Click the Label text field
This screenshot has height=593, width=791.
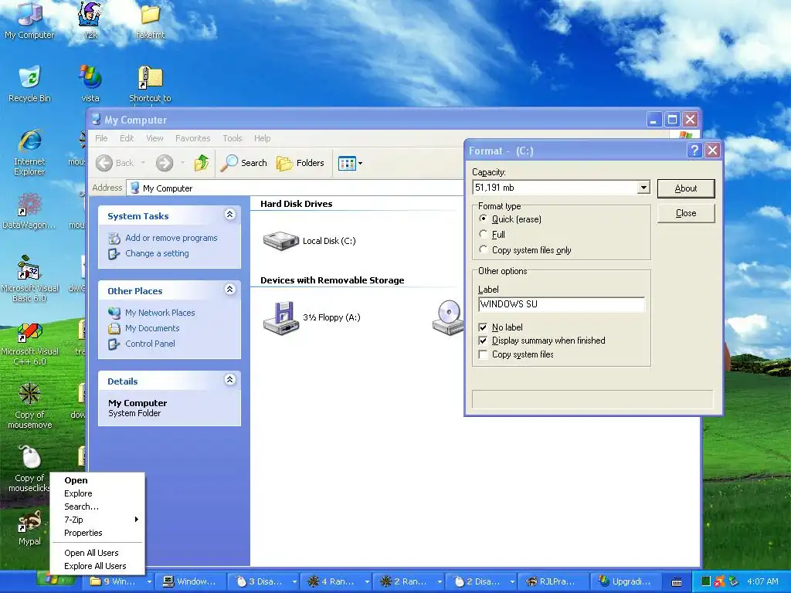[x=561, y=304]
